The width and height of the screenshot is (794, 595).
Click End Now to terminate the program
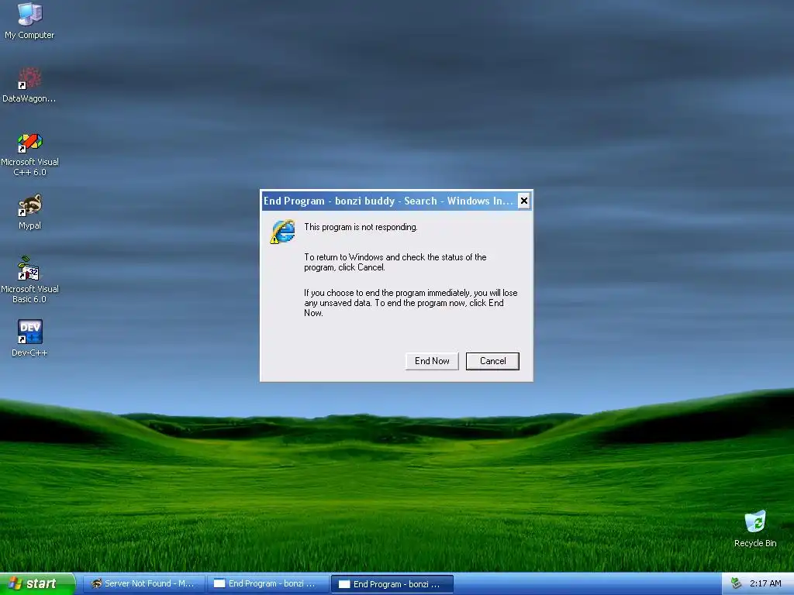click(x=432, y=361)
